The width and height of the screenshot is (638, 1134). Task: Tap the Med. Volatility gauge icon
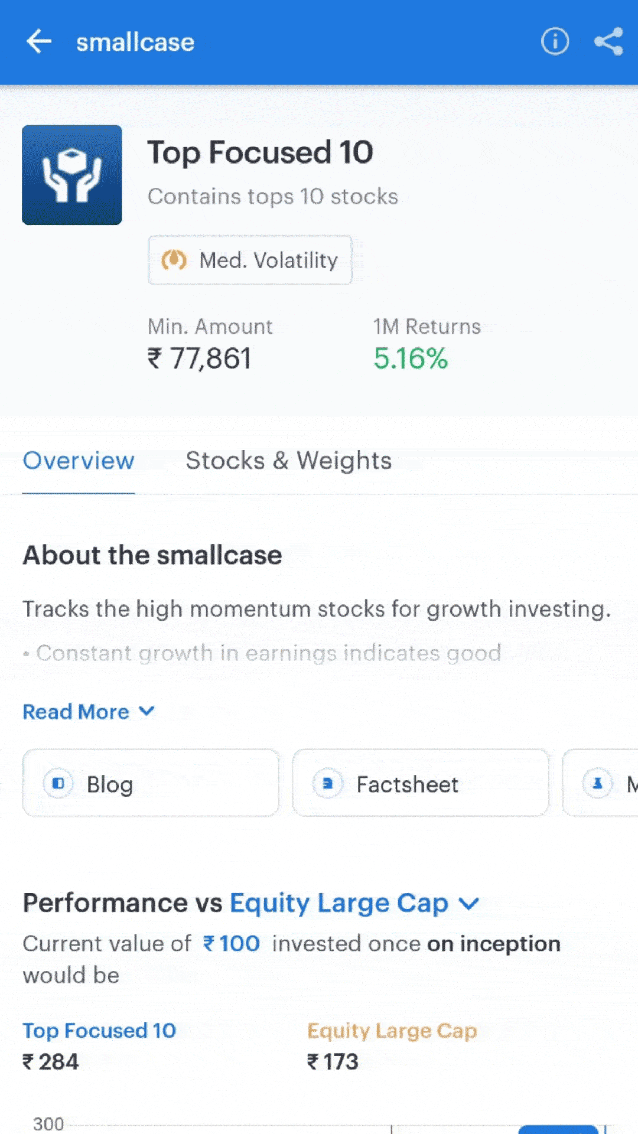(174, 260)
